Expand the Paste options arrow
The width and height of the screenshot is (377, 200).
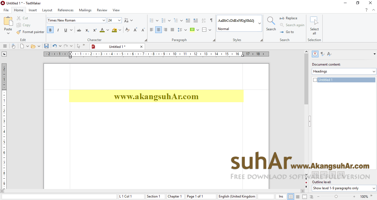[x=8, y=33]
